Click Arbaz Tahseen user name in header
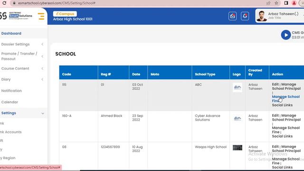 pyautogui.click(x=283, y=14)
